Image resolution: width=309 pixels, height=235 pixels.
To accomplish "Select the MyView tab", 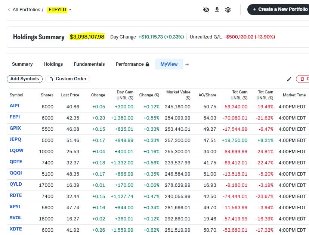I will pyautogui.click(x=169, y=64).
